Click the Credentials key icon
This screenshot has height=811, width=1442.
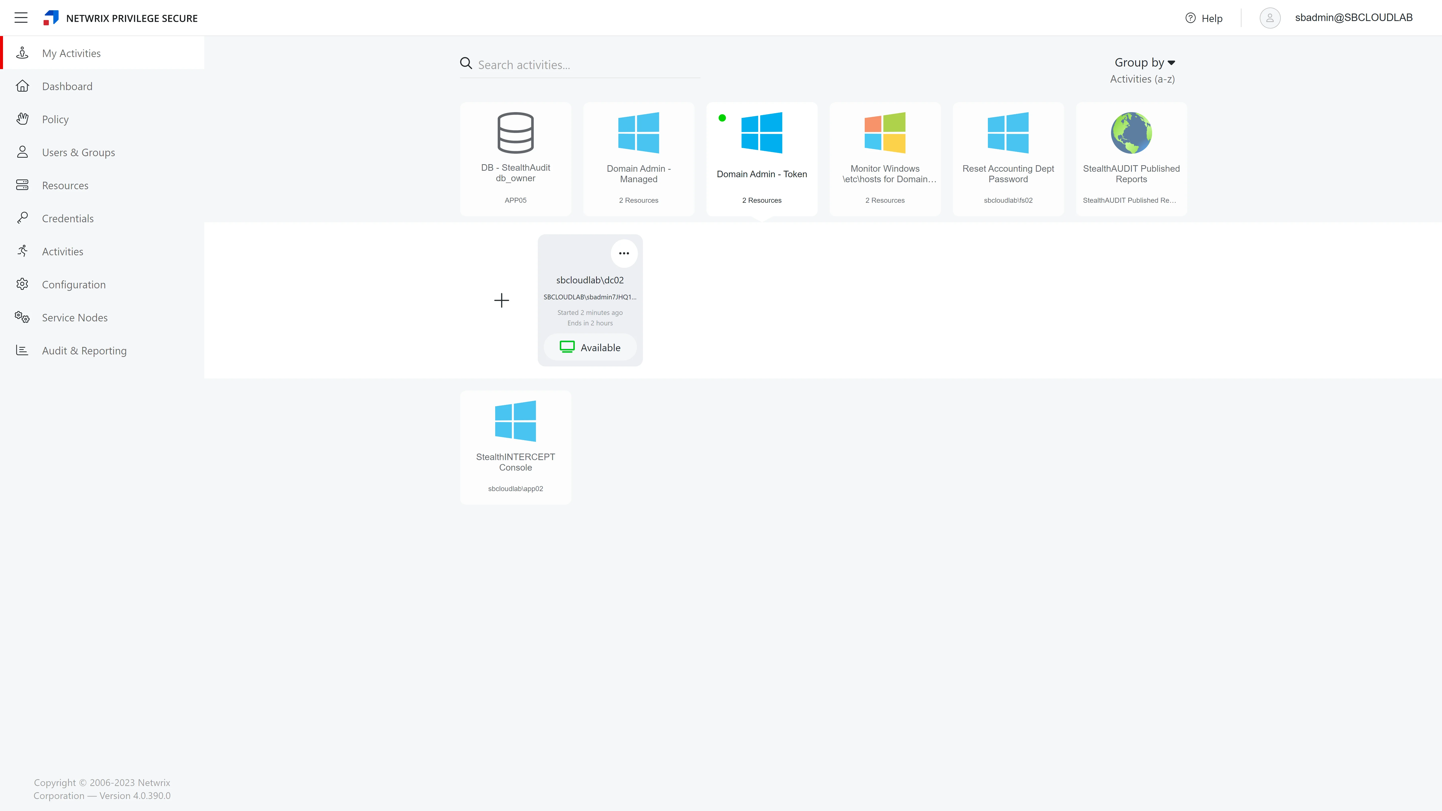[x=22, y=218]
